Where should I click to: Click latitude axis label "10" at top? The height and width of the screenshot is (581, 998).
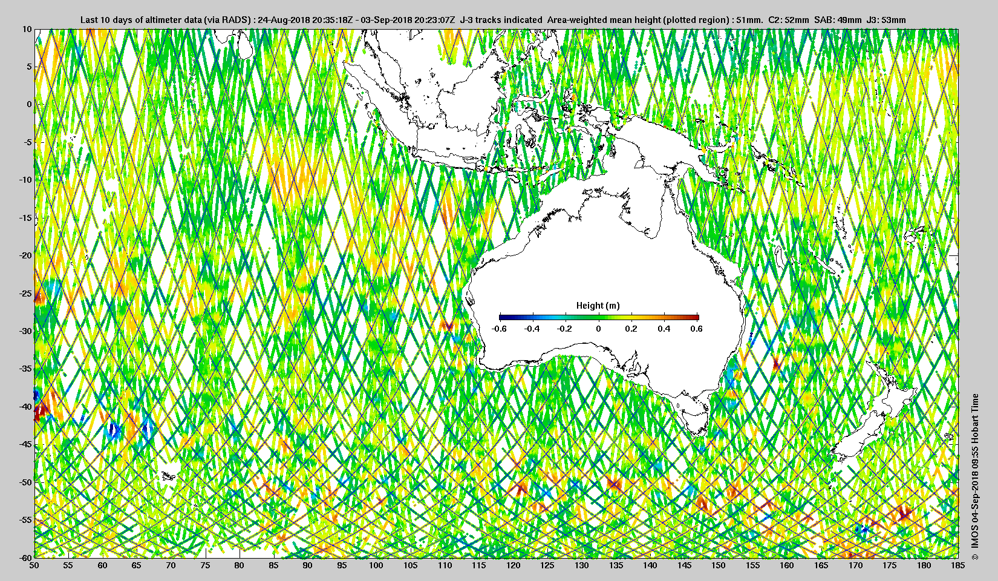(27, 28)
